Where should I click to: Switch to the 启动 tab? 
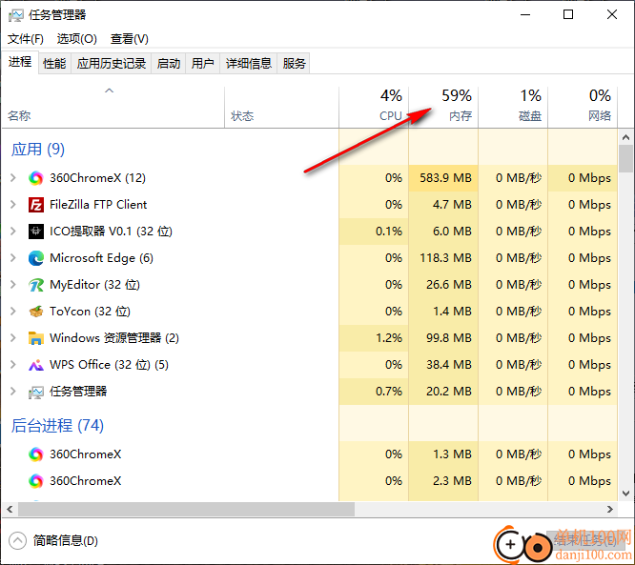[169, 64]
